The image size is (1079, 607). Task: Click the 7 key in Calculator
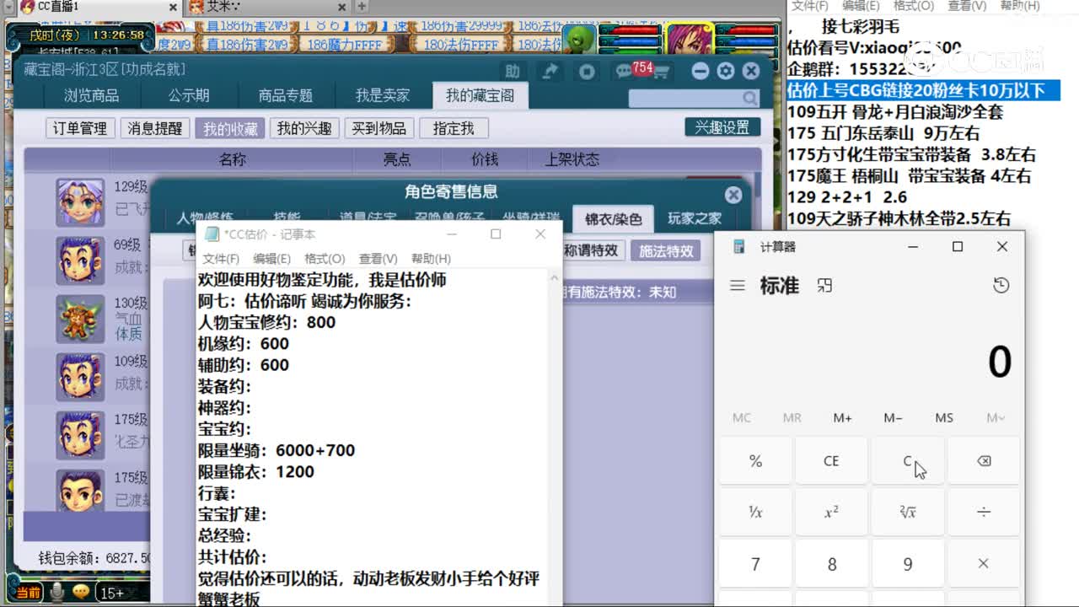pos(755,564)
